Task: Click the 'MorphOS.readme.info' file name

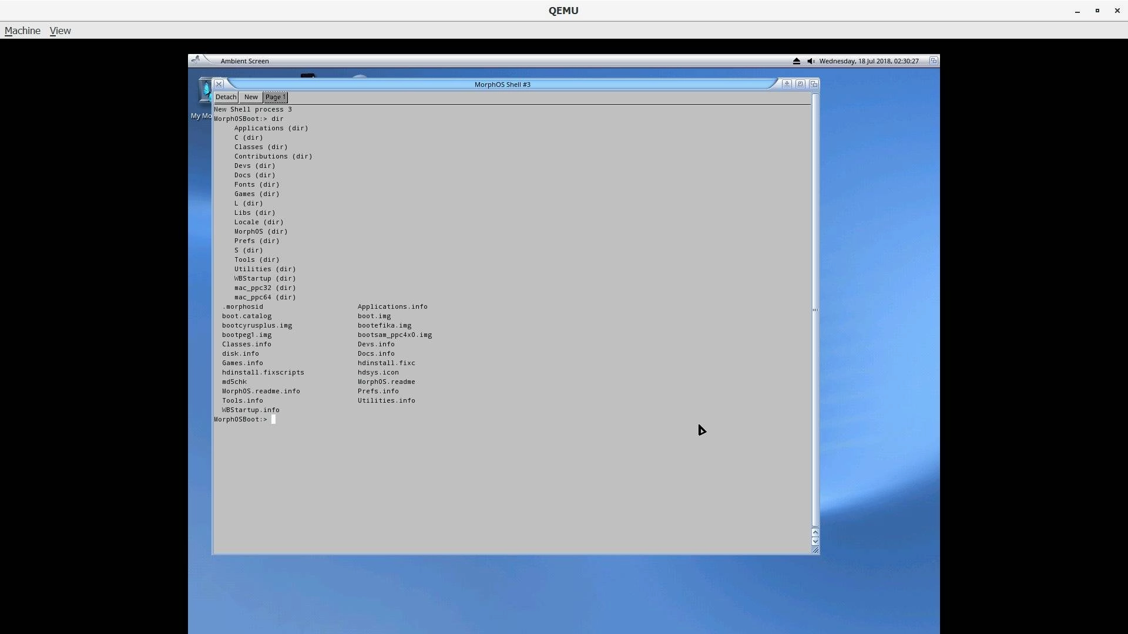Action: [261, 391]
